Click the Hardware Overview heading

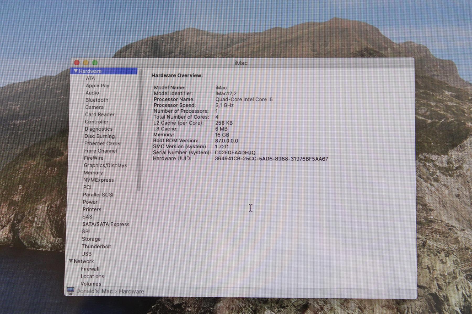point(177,75)
